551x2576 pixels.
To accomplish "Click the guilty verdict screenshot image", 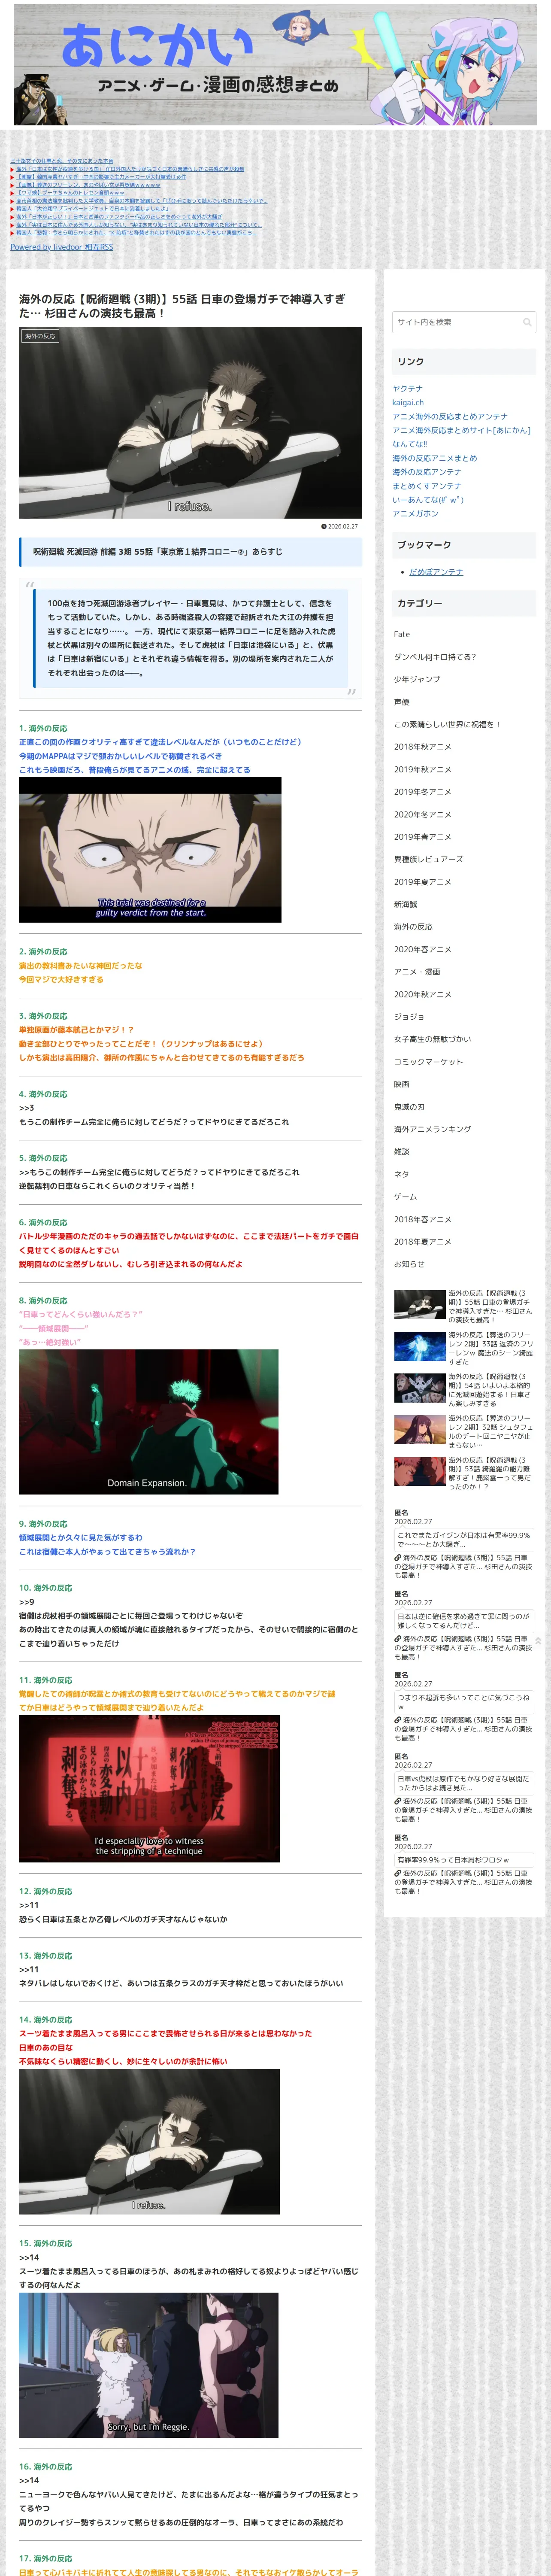I will (150, 850).
